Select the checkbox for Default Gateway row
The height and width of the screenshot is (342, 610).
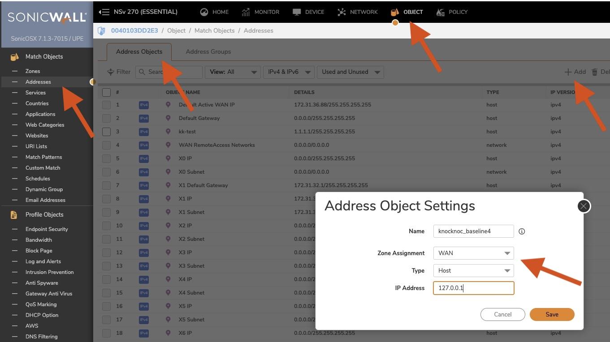click(106, 118)
